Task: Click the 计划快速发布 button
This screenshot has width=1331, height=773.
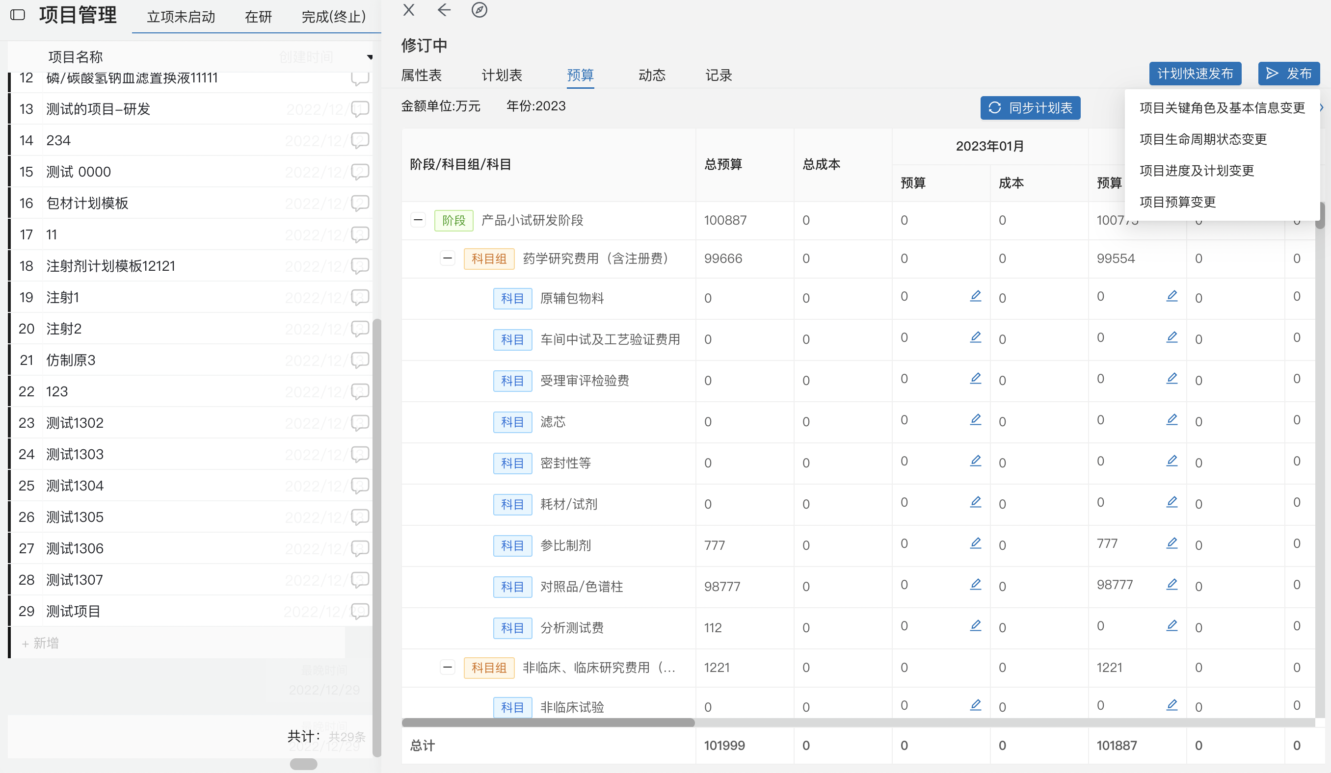Action: (1195, 74)
